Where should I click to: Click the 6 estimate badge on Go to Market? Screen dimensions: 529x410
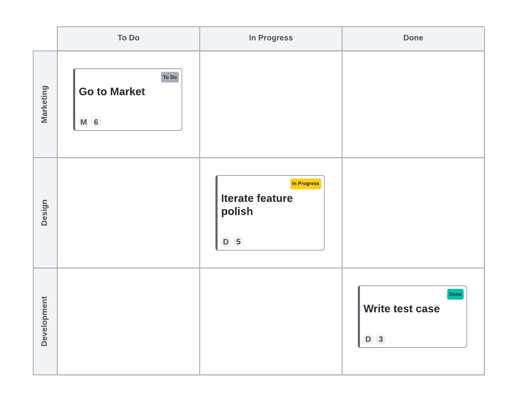point(96,122)
